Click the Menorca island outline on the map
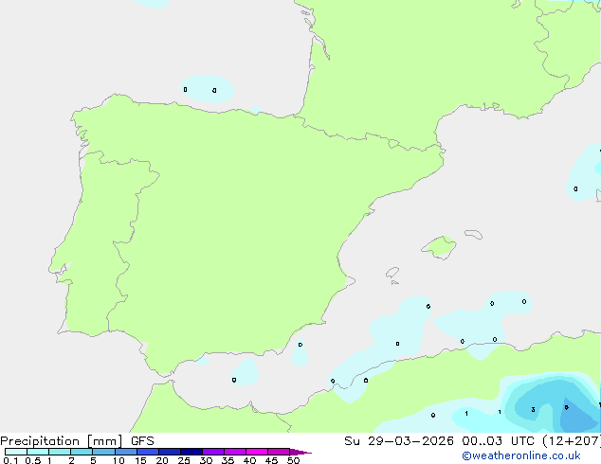 tap(474, 234)
